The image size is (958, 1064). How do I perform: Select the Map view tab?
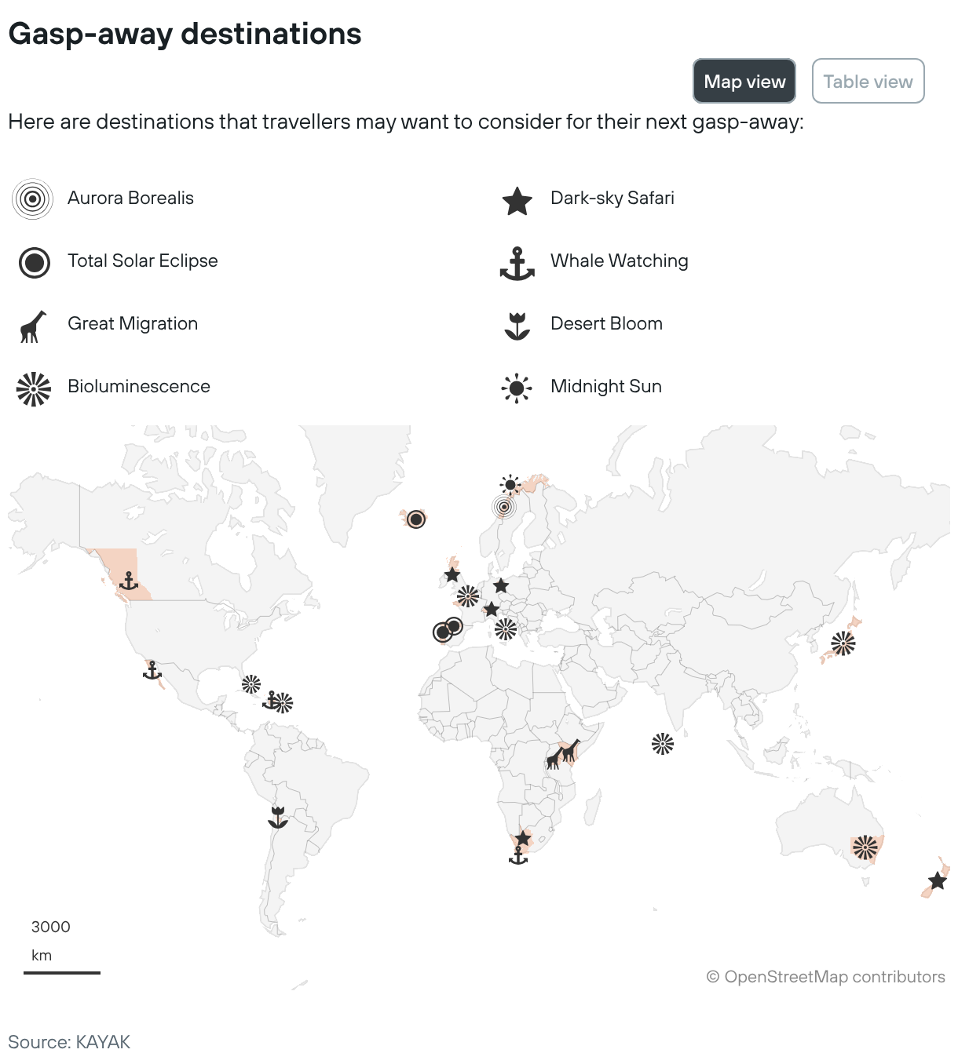coord(744,81)
